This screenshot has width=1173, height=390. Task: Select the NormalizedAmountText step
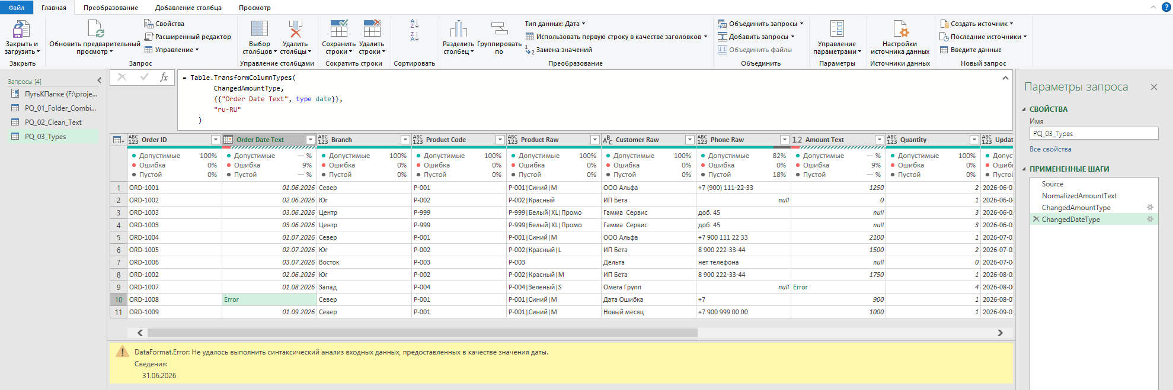click(1079, 196)
